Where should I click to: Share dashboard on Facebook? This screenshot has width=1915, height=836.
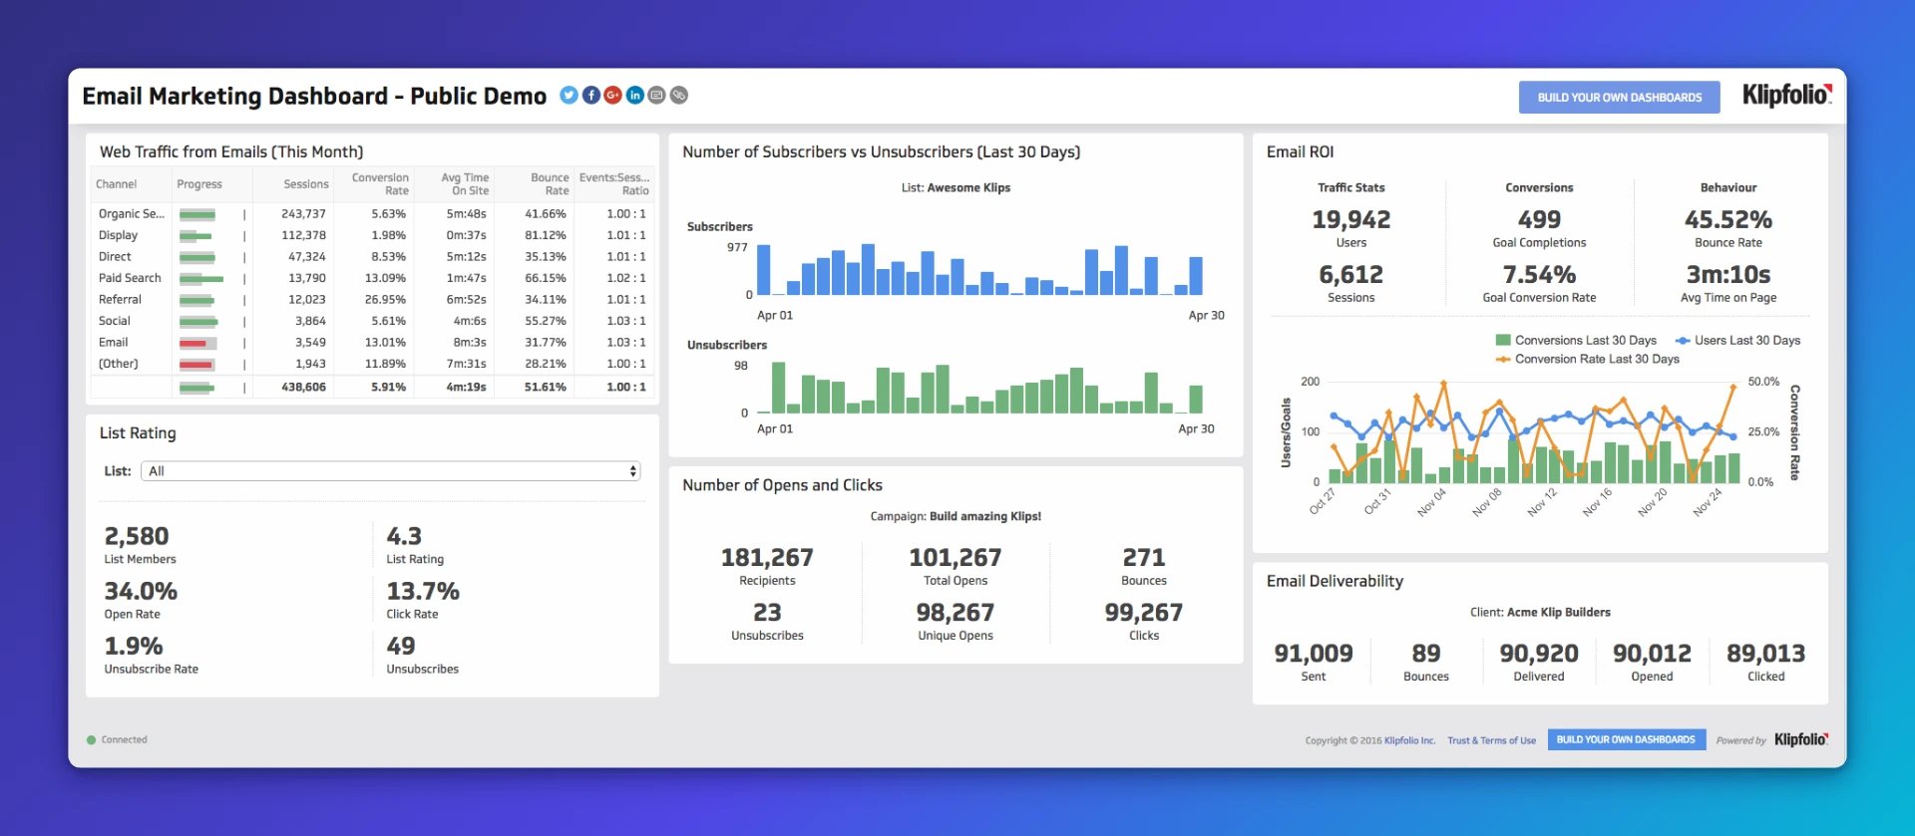coord(590,95)
